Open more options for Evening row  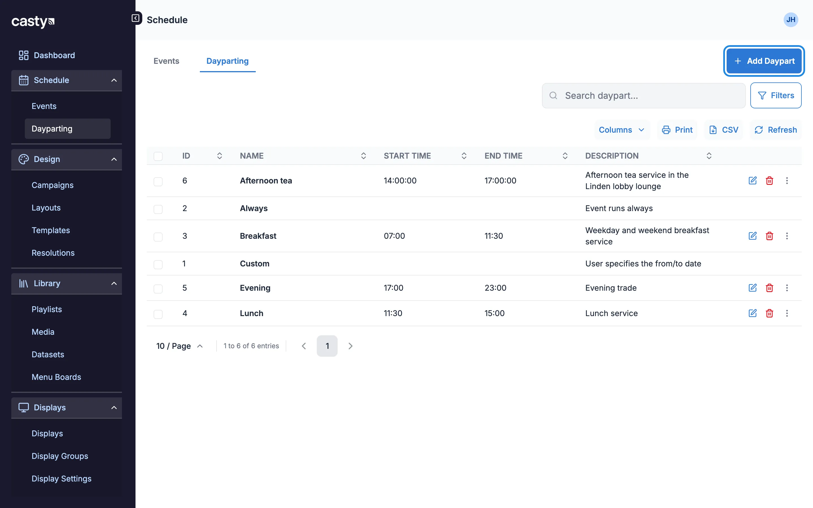(x=787, y=288)
